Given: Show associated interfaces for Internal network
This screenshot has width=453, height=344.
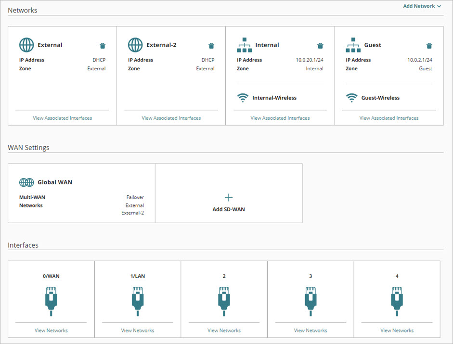Looking at the screenshot, I should (280, 118).
